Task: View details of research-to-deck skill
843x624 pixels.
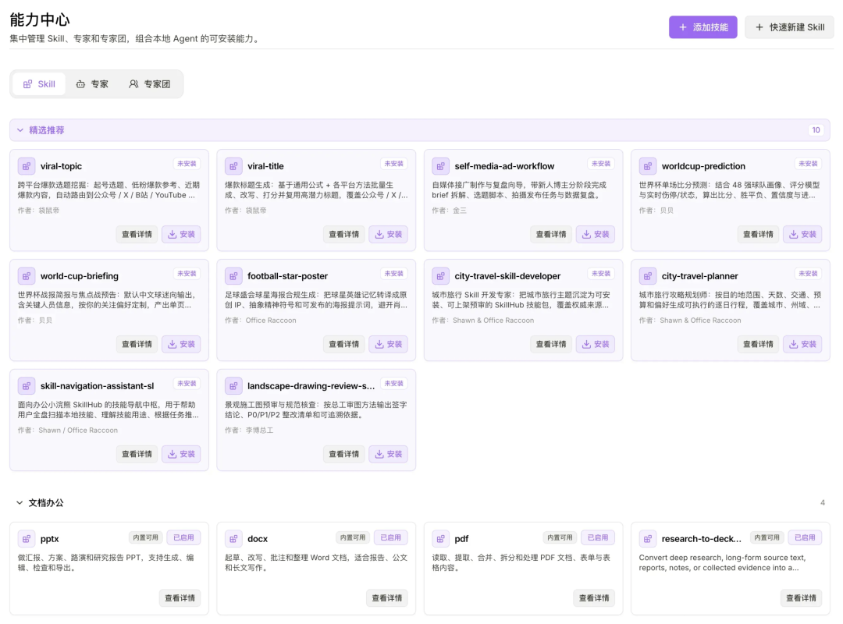Action: coord(801,598)
